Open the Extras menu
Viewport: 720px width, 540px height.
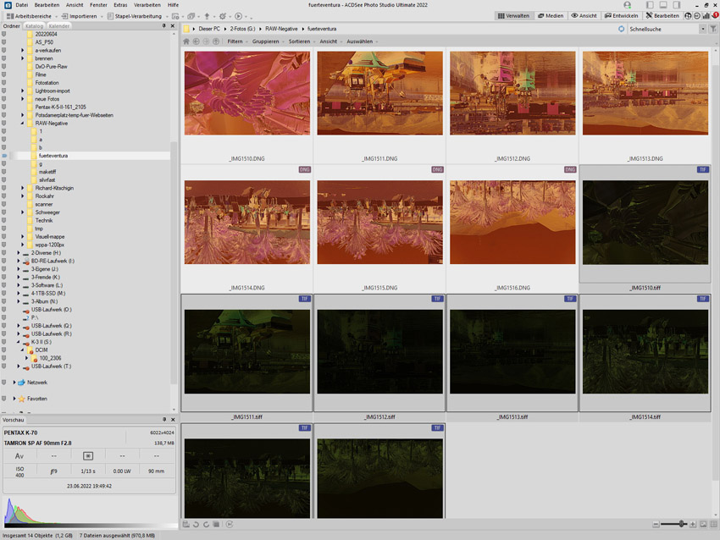(120, 5)
